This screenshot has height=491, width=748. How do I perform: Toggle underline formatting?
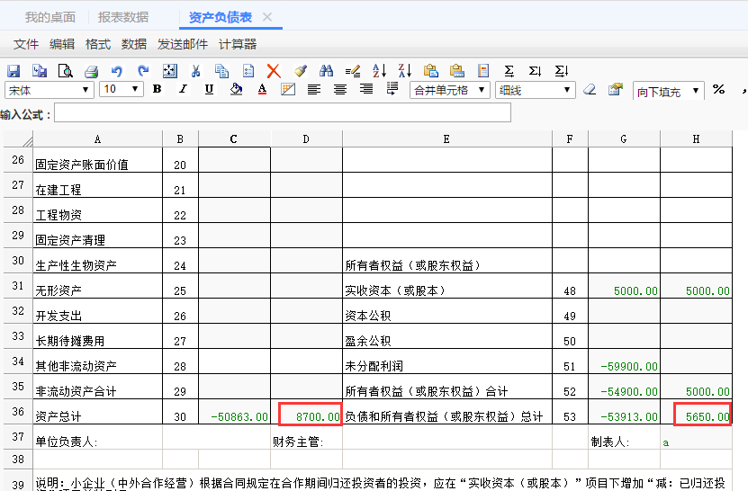(x=209, y=89)
